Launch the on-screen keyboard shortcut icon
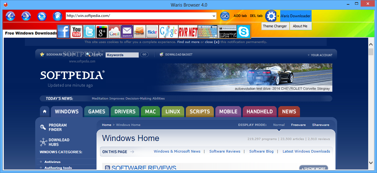The image size is (377, 173). (x=208, y=31)
